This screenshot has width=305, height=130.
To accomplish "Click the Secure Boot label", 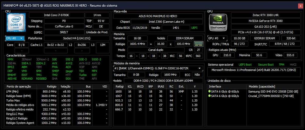I will pyautogui.click(x=266, y=65).
